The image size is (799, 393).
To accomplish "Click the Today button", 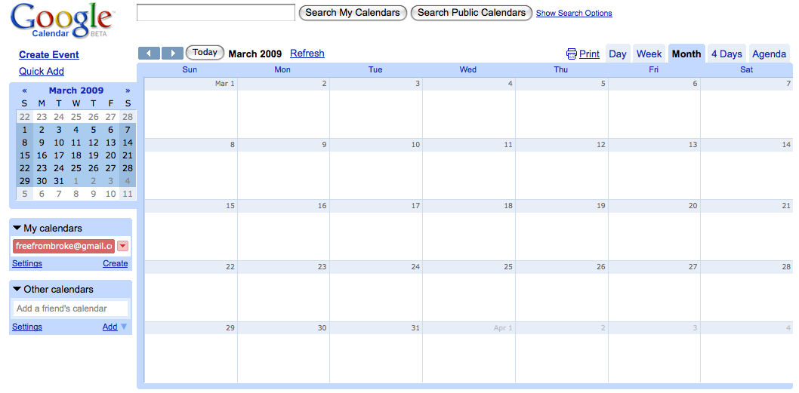I will (205, 53).
